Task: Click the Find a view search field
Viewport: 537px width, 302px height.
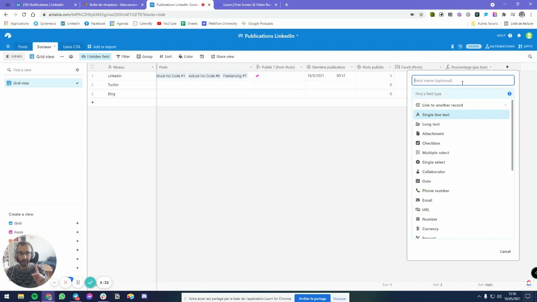Action: [40, 70]
